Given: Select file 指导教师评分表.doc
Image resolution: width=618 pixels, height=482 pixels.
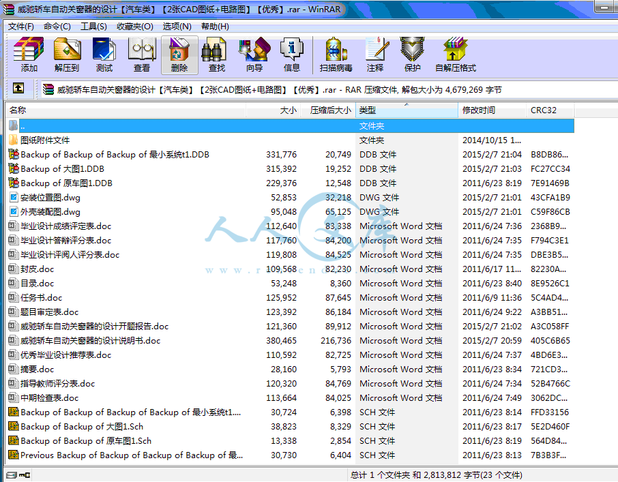Looking at the screenshot, I should 57,384.
